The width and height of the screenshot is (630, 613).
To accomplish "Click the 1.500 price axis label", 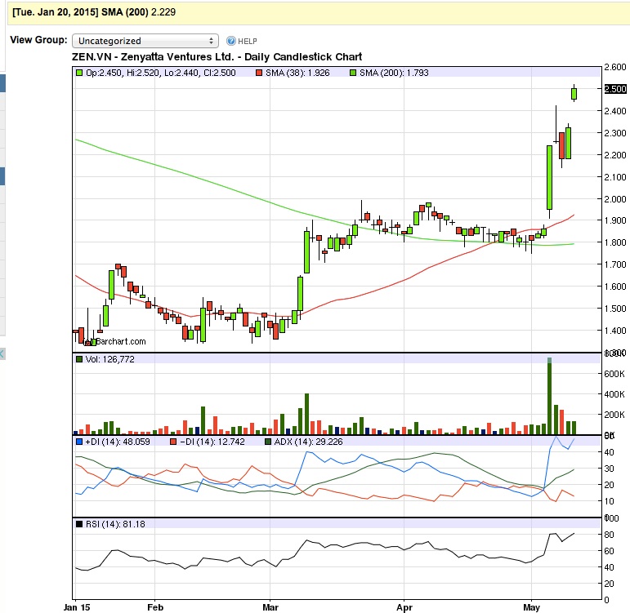I will pos(615,309).
